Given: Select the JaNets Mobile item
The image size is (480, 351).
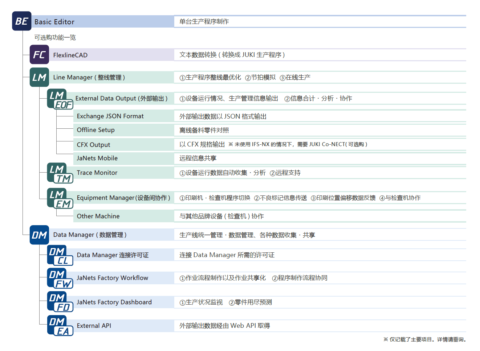Looking at the screenshot, I should [x=97, y=158].
